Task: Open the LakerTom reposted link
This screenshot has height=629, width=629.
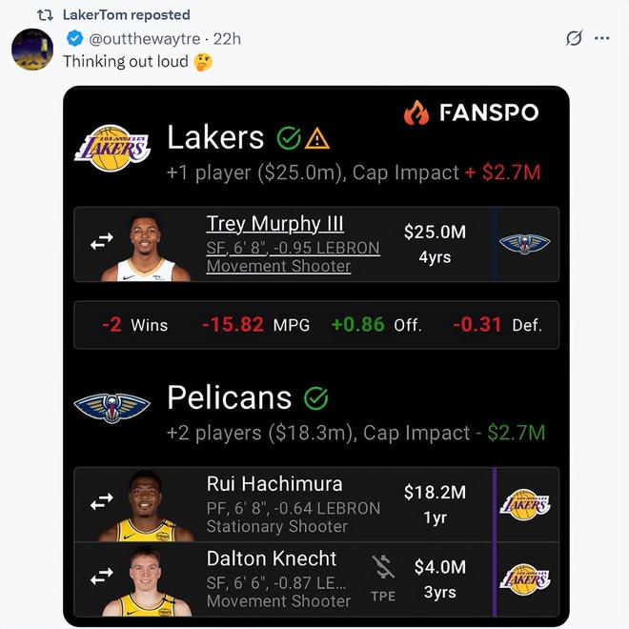Action: [126, 15]
